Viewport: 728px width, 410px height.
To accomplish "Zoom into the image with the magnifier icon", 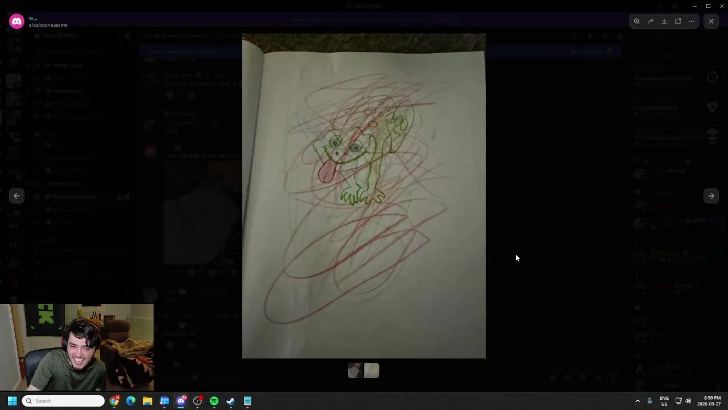I will (637, 21).
